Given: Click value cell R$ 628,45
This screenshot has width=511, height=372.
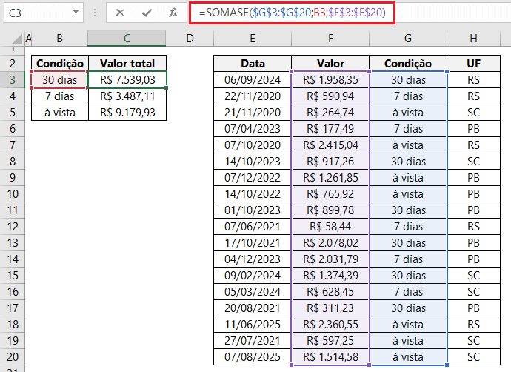Looking at the screenshot, I should click(x=330, y=291).
